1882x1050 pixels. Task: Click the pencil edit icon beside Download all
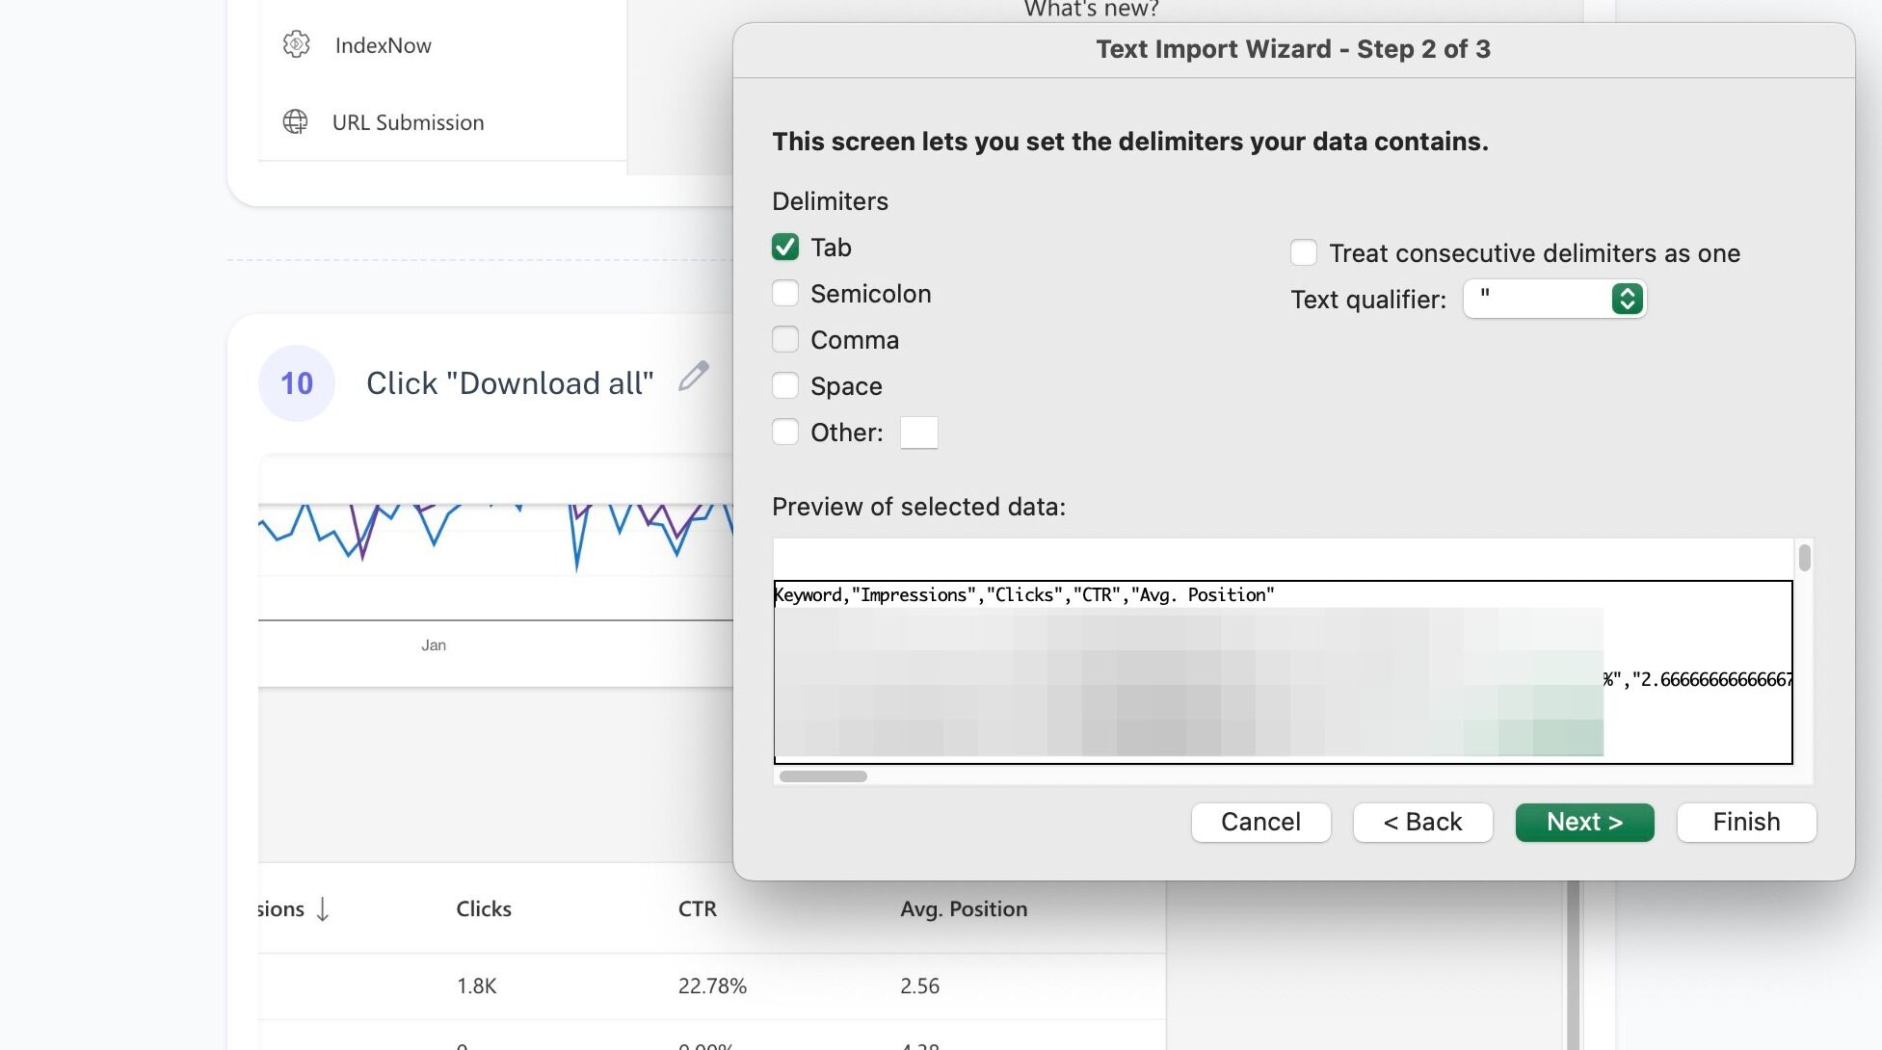coord(694,376)
